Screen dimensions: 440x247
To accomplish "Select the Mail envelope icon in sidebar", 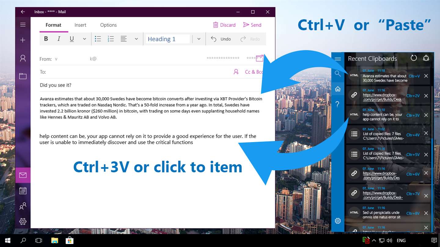I will 23,175.
